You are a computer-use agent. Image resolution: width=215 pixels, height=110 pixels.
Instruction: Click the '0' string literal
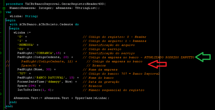[x=20, y=37]
